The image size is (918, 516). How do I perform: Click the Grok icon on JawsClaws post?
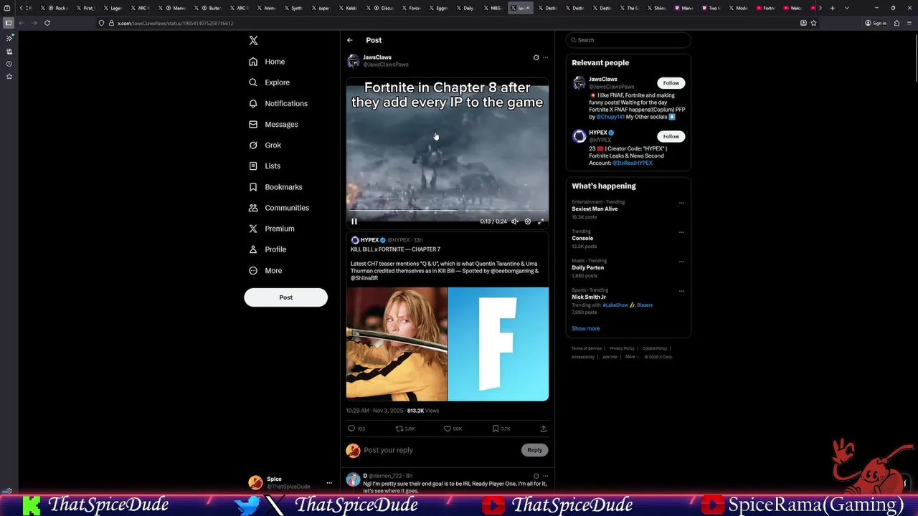(536, 57)
